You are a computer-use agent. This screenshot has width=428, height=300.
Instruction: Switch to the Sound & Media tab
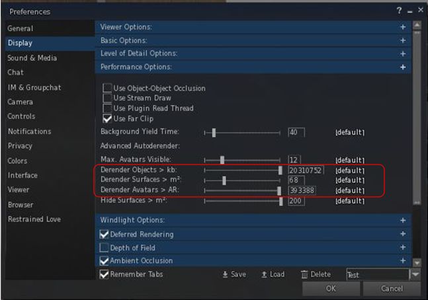(x=32, y=58)
